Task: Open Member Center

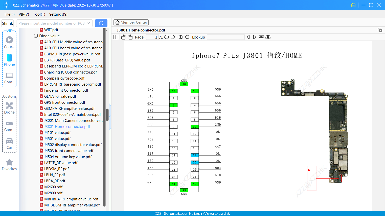Action: tap(131, 22)
